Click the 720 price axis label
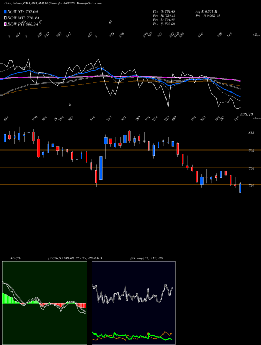Viewport: 261px width, 345px height. tap(251, 185)
